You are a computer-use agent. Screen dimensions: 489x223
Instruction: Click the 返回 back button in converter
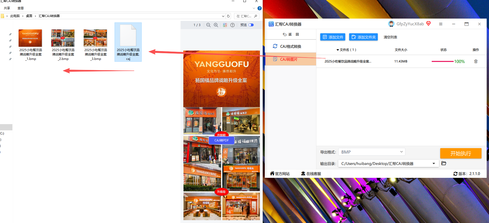[291, 34]
